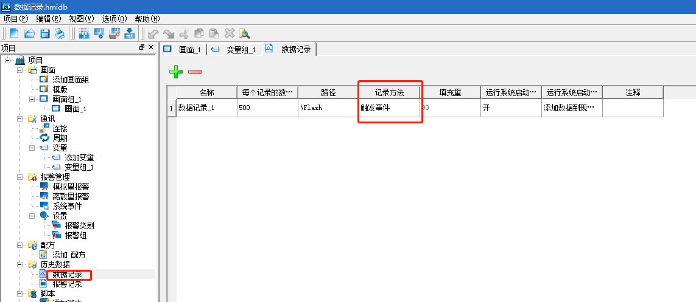
Task: Select 添加 配方 in the tree
Action: (69, 255)
